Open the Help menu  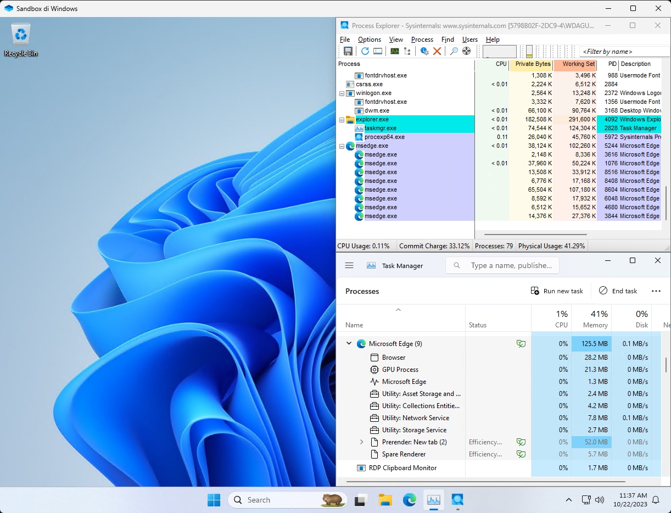493,40
